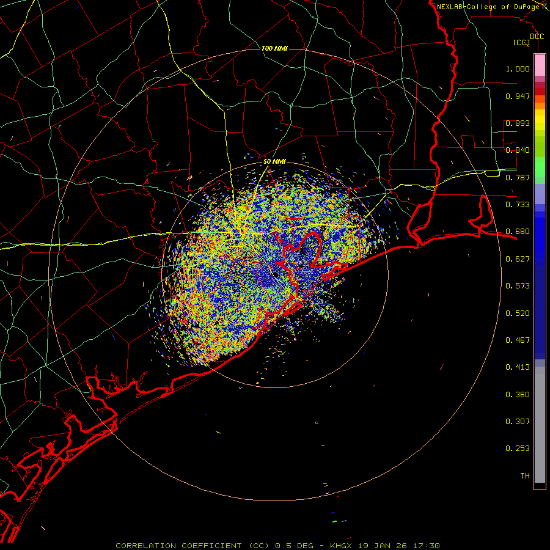550x550 pixels.
Task: Click the [CC] legend heading
Action: coord(521,42)
